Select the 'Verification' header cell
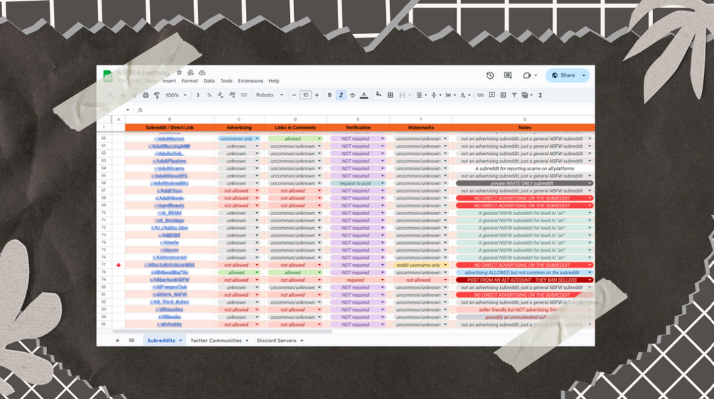Screen dimensions: 714x399 tap(358, 128)
